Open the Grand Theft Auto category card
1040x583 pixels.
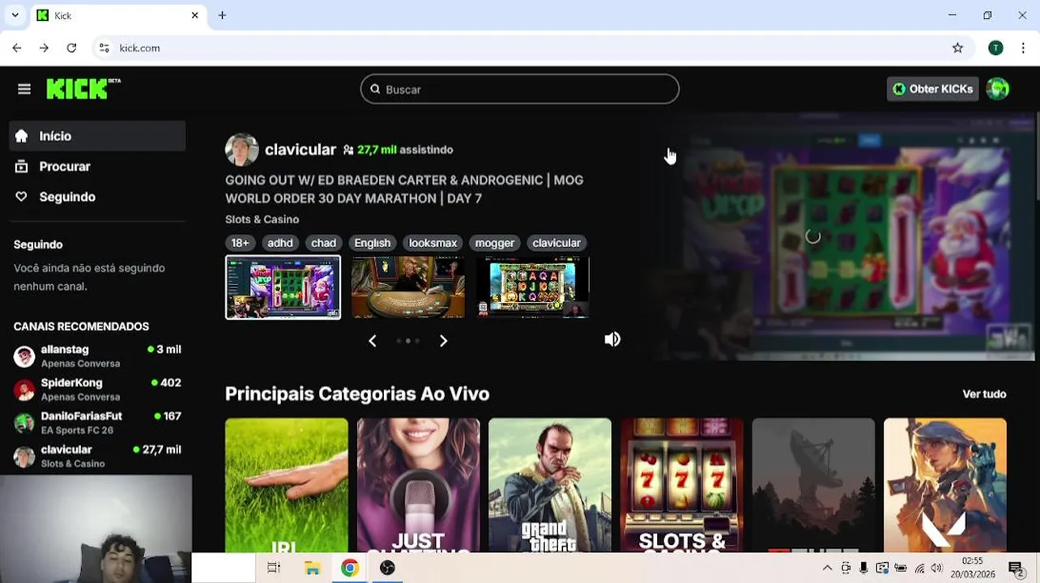click(550, 485)
